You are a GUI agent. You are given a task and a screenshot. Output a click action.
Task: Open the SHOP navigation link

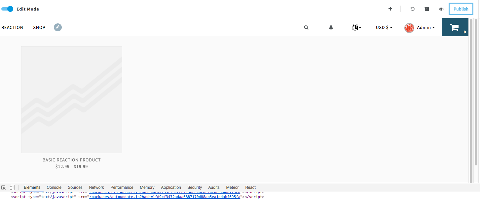tap(39, 27)
